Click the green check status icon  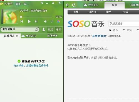(x=19, y=61)
